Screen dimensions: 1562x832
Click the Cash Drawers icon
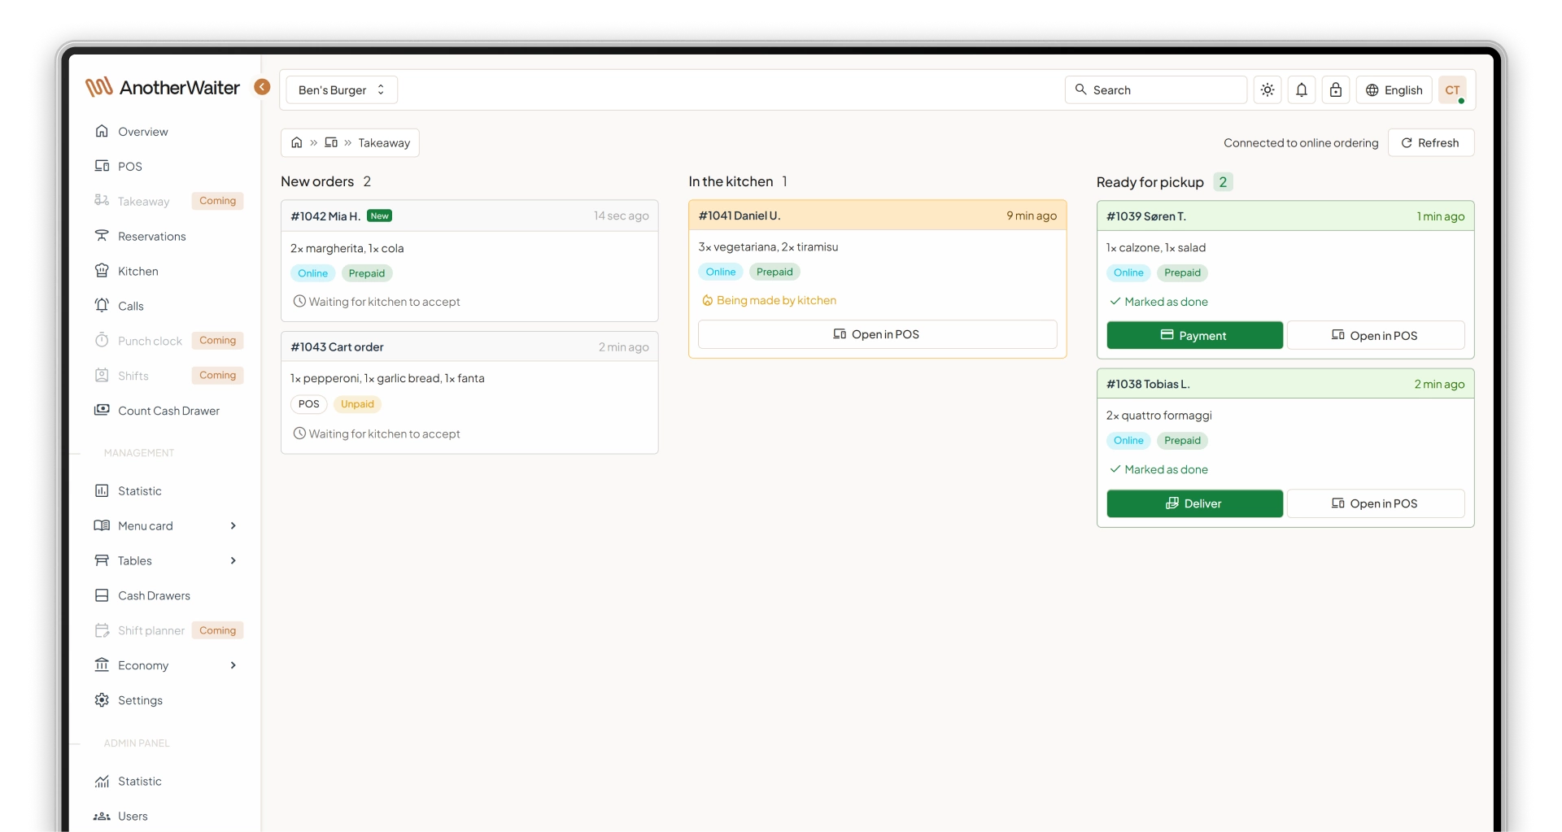(x=102, y=596)
